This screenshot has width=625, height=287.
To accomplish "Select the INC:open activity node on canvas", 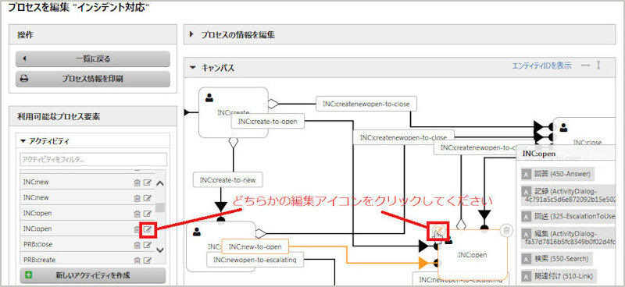I will pyautogui.click(x=473, y=255).
